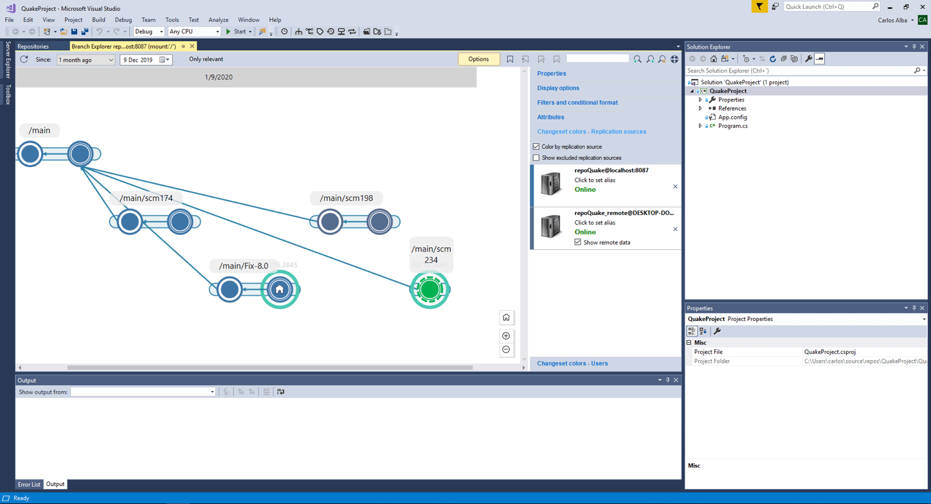Screen dimensions: 931x504
Task: Open Filters and conditional format section
Action: coord(577,103)
